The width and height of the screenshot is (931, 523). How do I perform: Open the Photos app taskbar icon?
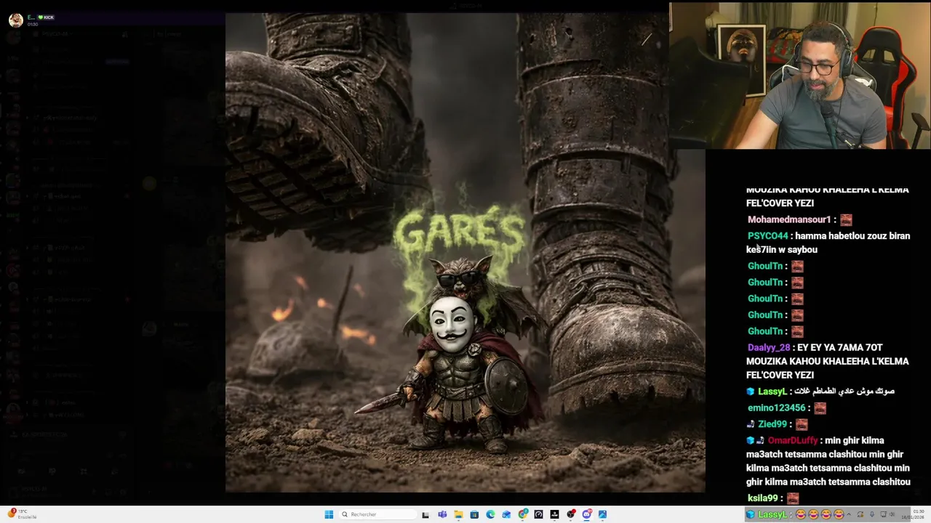pyautogui.click(x=602, y=514)
